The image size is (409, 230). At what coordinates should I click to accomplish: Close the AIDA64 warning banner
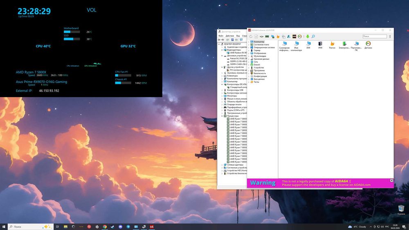pos(391,180)
